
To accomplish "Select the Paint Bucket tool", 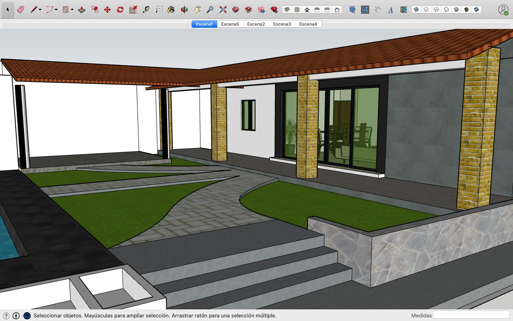I will (x=171, y=10).
